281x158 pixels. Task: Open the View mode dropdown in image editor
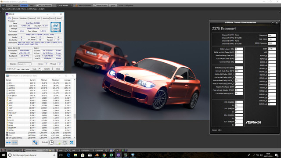click(x=60, y=151)
